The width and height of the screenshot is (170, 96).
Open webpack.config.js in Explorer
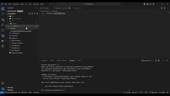click(x=17, y=53)
